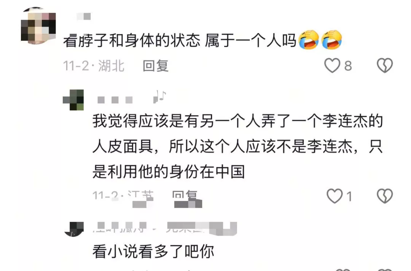Screen dimensions: 411x271
Task: Open the first commenter's pixelated avatar
Action: tap(38, 26)
